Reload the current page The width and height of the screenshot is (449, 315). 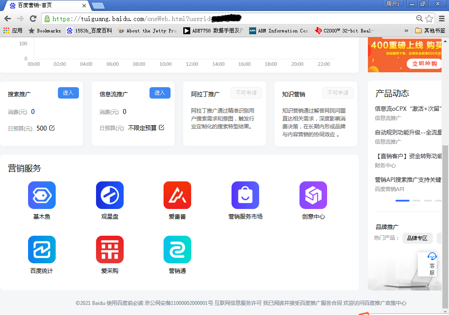click(33, 19)
